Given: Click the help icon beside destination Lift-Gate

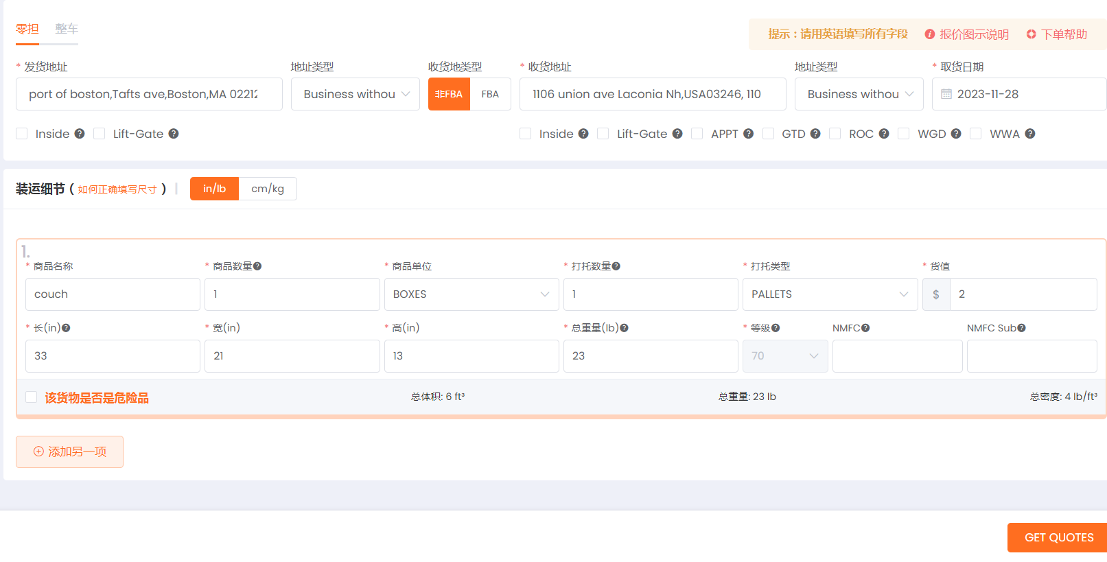Looking at the screenshot, I should click(677, 134).
